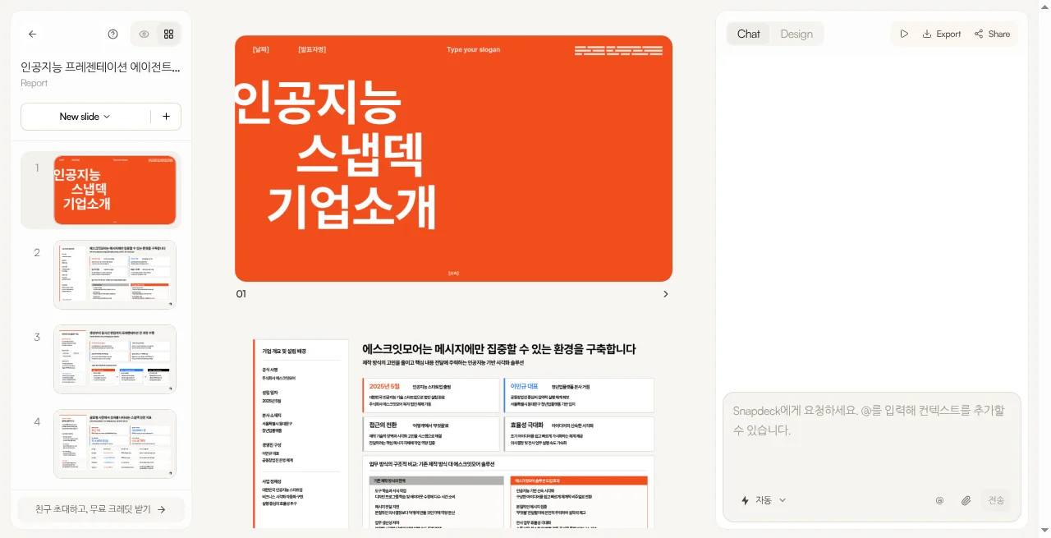Select slide 2 thumbnail

(115, 274)
